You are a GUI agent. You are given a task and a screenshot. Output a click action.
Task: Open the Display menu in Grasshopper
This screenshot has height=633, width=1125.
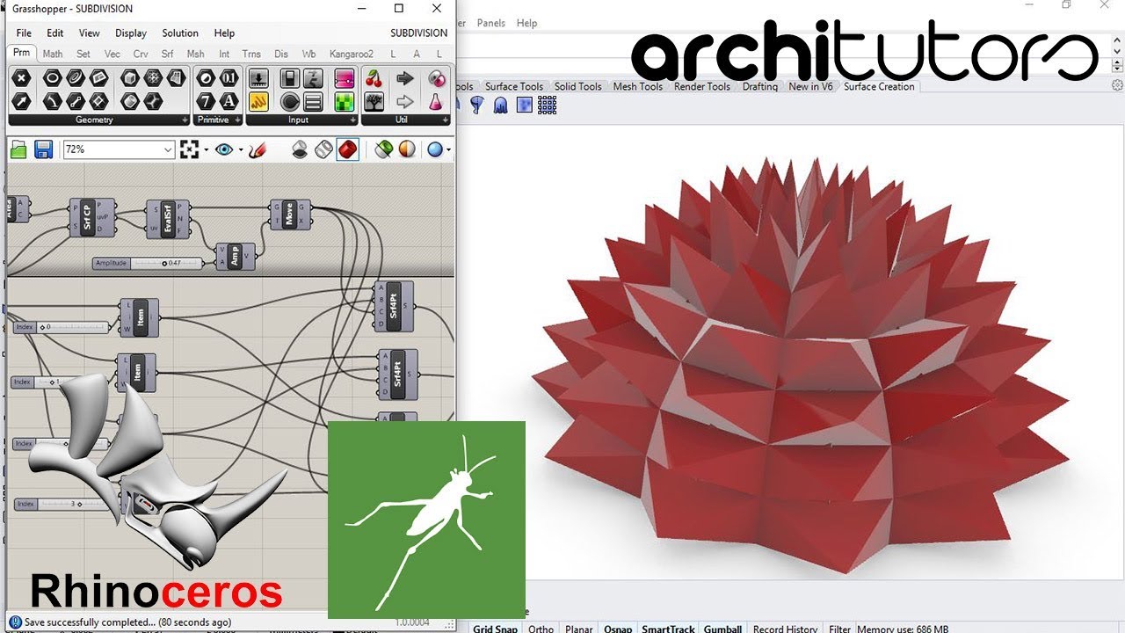(131, 33)
